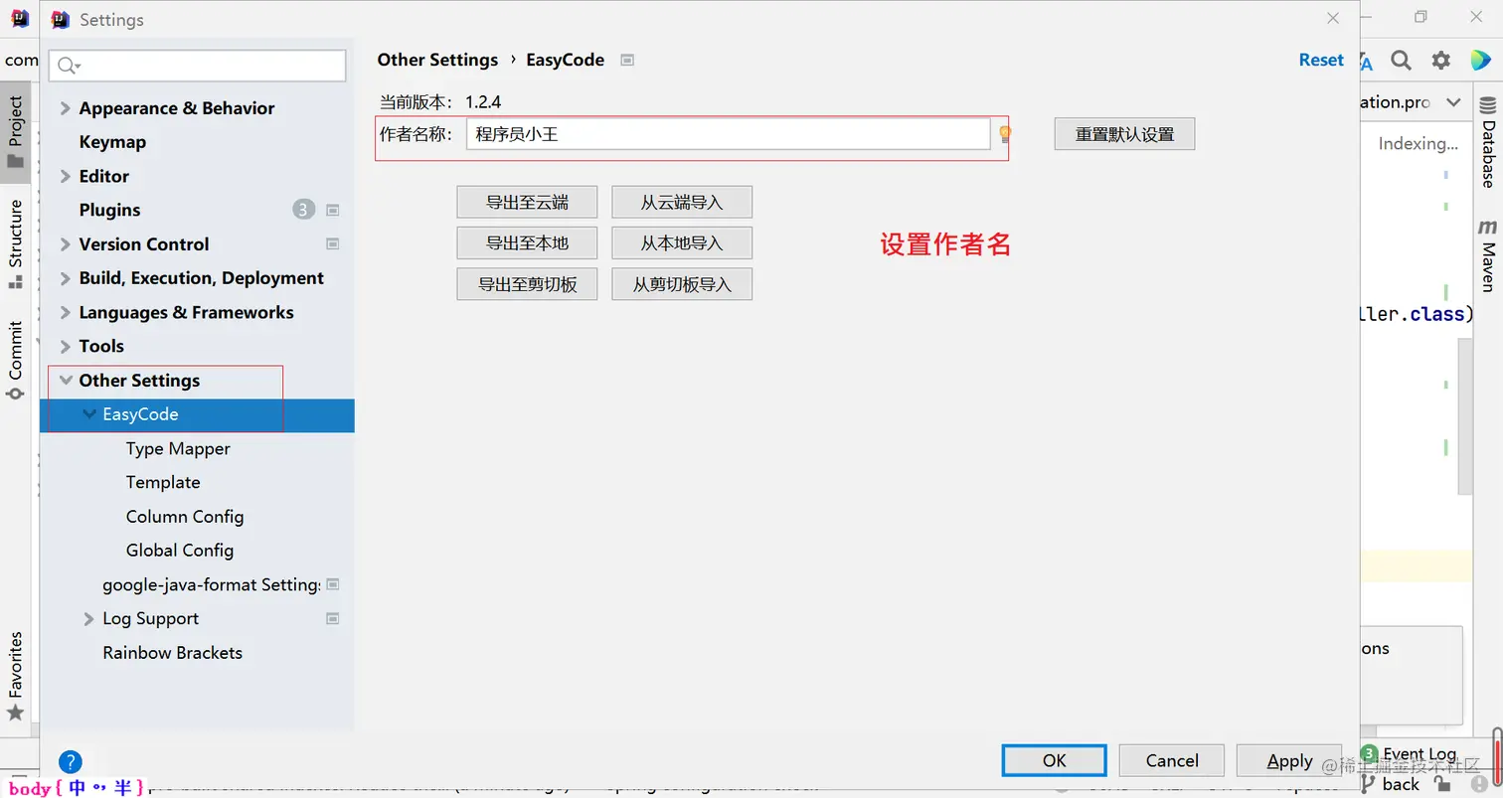
Task: Open the Commit tool window
Action: (16, 360)
